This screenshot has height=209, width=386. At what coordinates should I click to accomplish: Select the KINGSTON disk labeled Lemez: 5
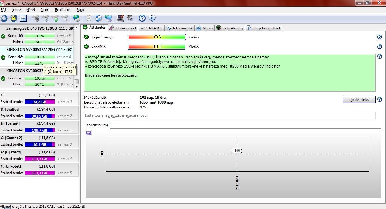pyautogui.click(x=37, y=78)
